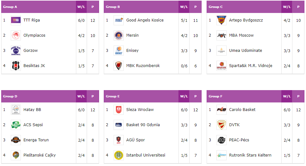Viewport: 306px width, 166px height.
Task: Click the DVTK shield logo
Action: (222, 125)
